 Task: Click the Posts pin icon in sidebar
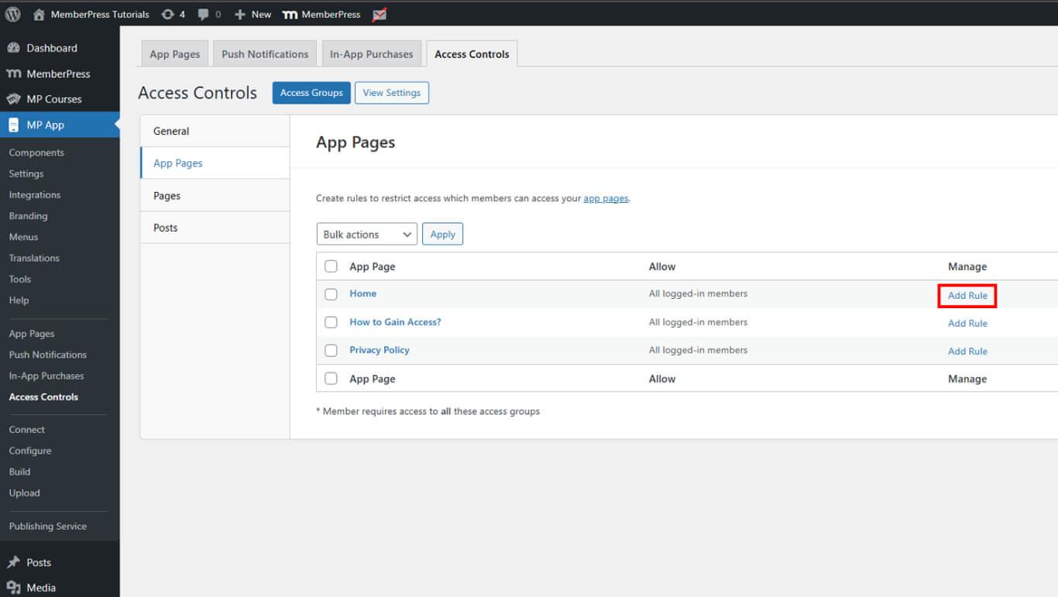14,563
